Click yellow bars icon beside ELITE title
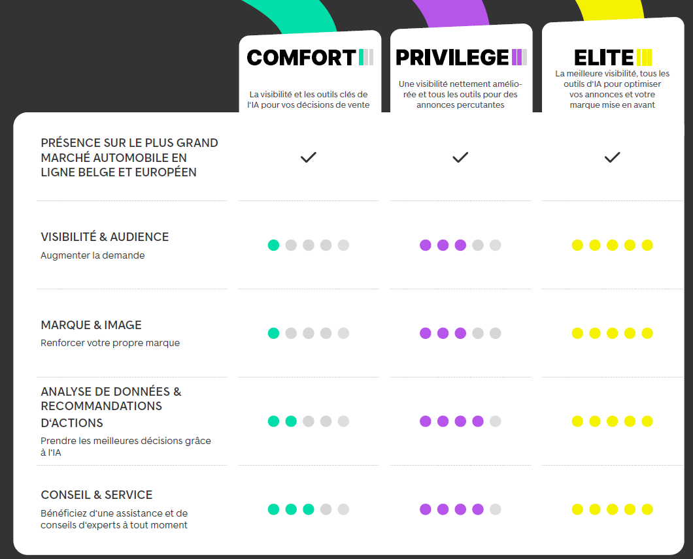Viewport: 693px width, 559px height. tap(644, 57)
